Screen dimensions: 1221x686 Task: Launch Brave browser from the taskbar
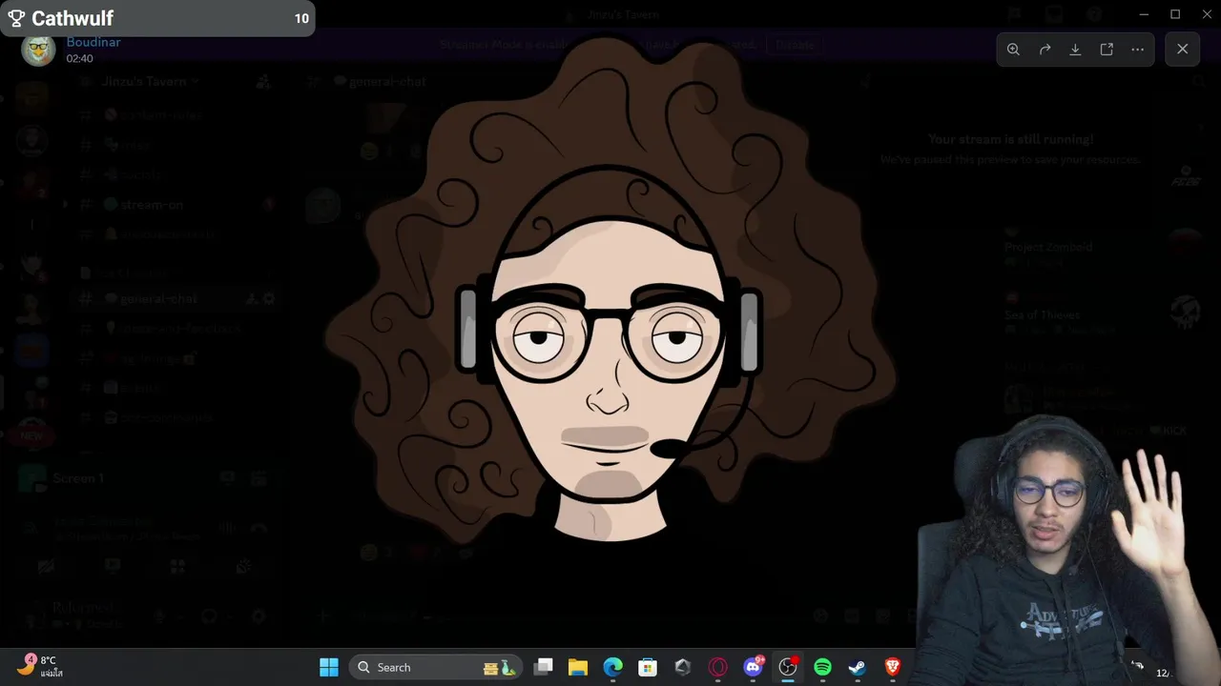pos(893,667)
